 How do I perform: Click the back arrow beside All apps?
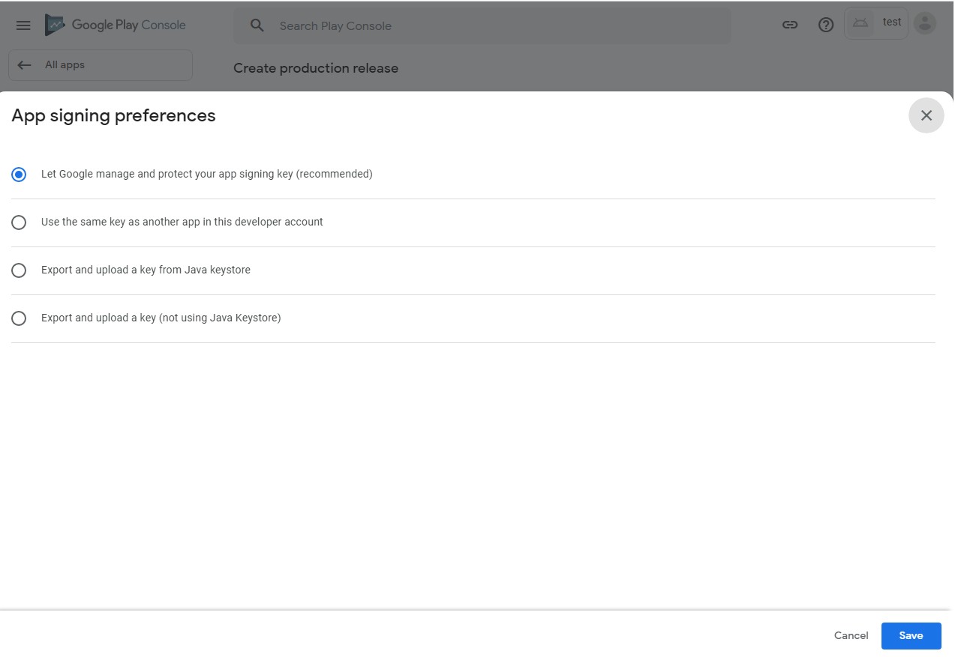point(25,65)
